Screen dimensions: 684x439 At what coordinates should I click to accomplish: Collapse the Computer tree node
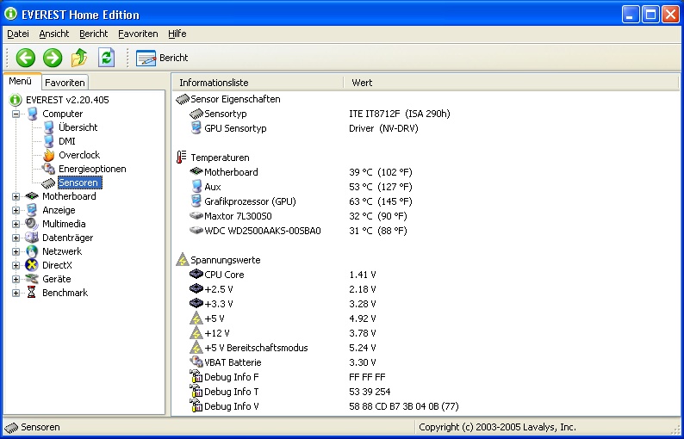(x=16, y=114)
